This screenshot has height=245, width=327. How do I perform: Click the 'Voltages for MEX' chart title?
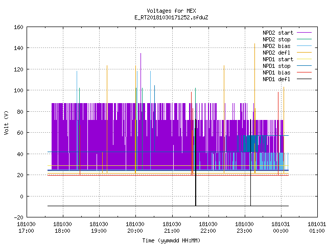[171, 11]
